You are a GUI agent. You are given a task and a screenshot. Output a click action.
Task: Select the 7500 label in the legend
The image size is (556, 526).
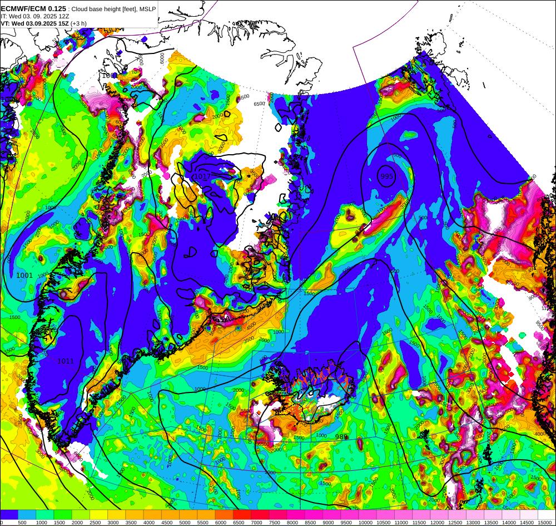[275, 523]
